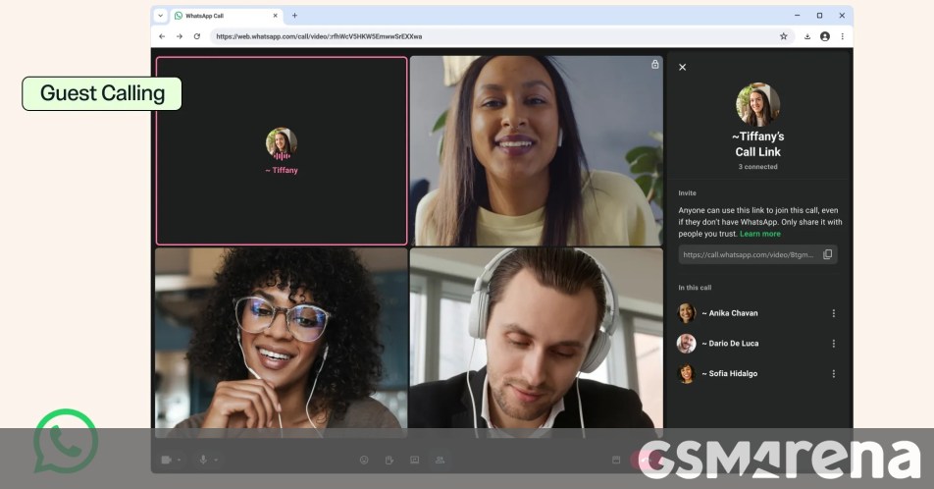Expand the tab search dropdown
This screenshot has width=934, height=489.
pyautogui.click(x=160, y=16)
